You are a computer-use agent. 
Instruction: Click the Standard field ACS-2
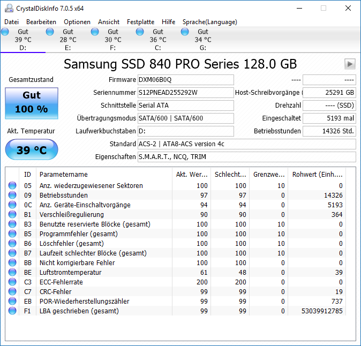(x=247, y=144)
